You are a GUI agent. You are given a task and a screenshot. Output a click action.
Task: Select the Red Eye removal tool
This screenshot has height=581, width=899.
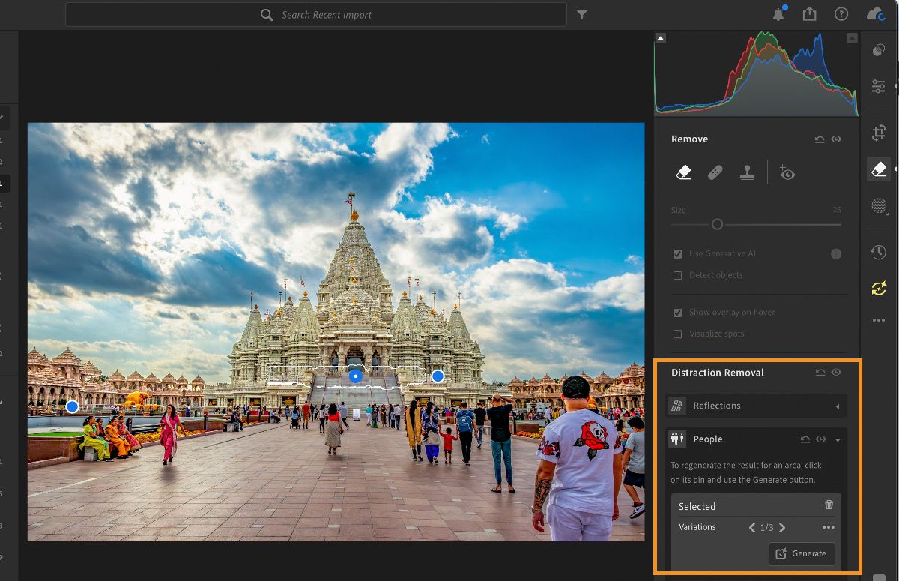(787, 172)
